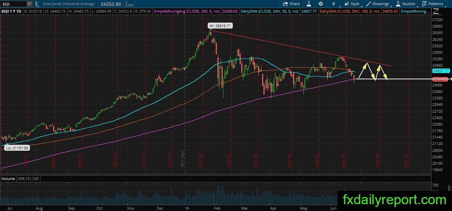Click the price scale curve icon
452x211 pixels.
tap(436, 11)
